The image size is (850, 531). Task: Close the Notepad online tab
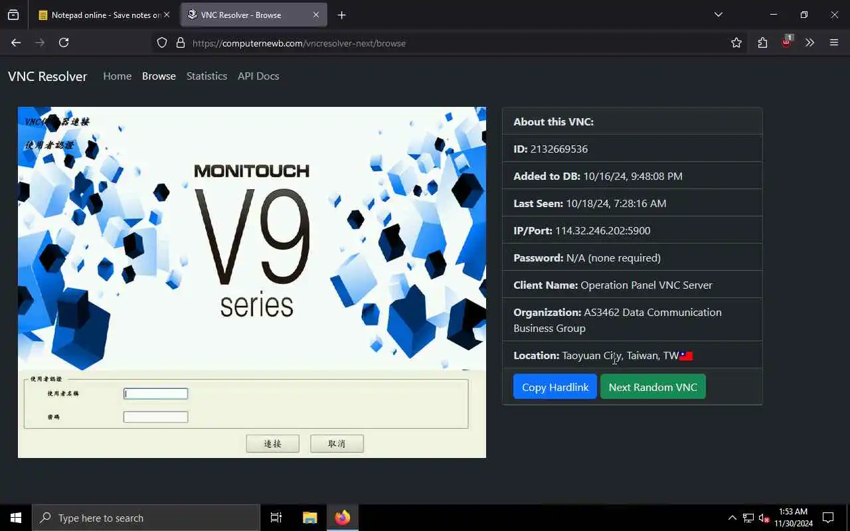point(167,15)
